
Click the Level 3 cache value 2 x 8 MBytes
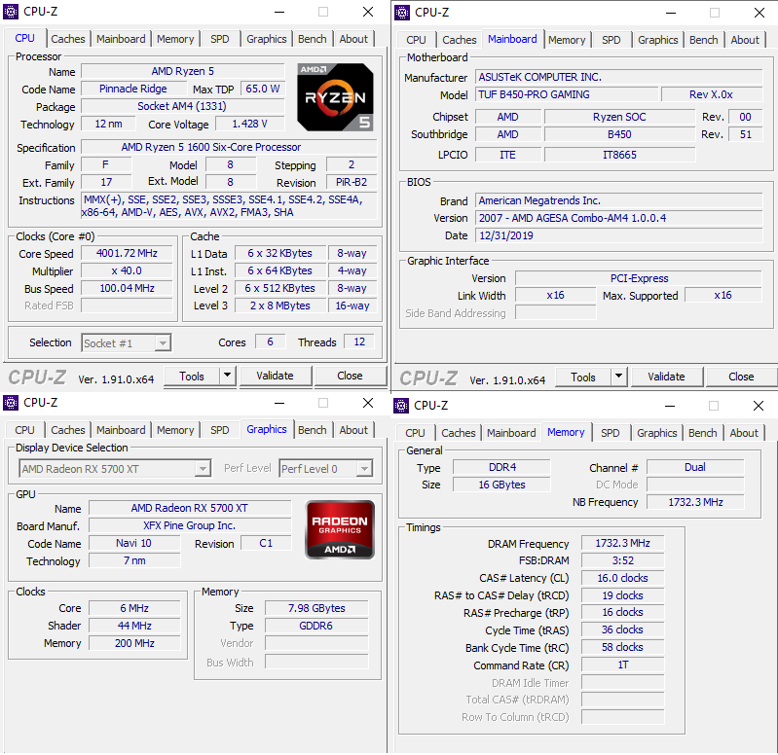click(280, 306)
